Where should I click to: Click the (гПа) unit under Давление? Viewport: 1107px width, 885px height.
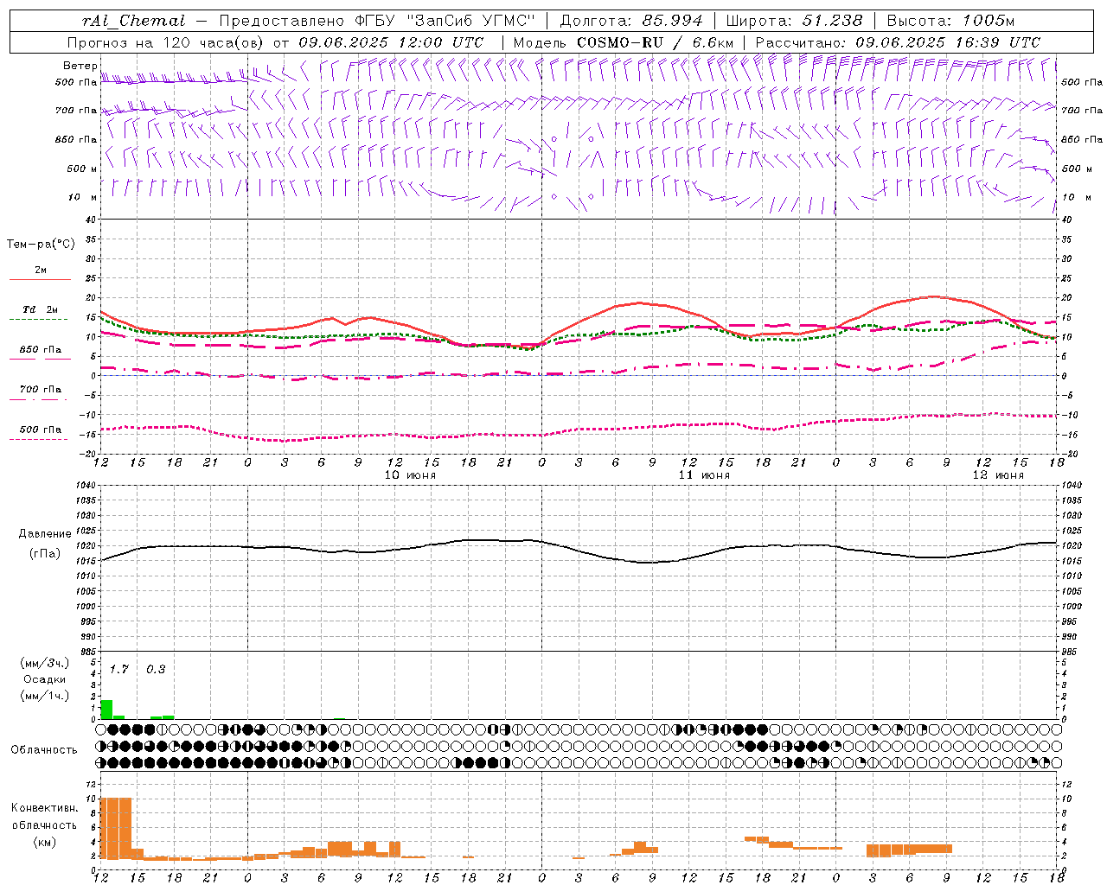click(45, 554)
